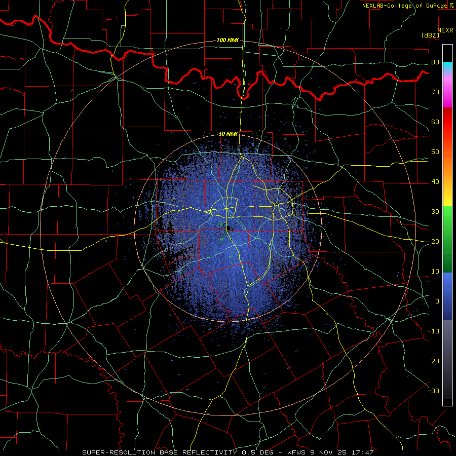Click the 80 value on the dBZ scale
Image resolution: width=456 pixels, height=456 pixels.
click(435, 62)
